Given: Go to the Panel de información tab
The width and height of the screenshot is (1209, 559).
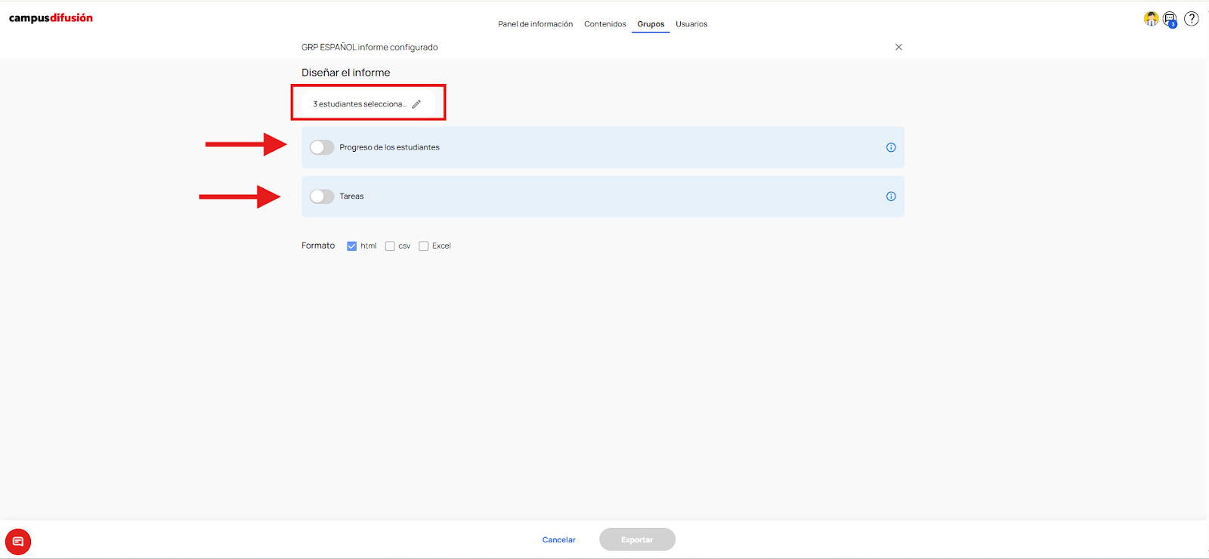Looking at the screenshot, I should click(x=535, y=24).
